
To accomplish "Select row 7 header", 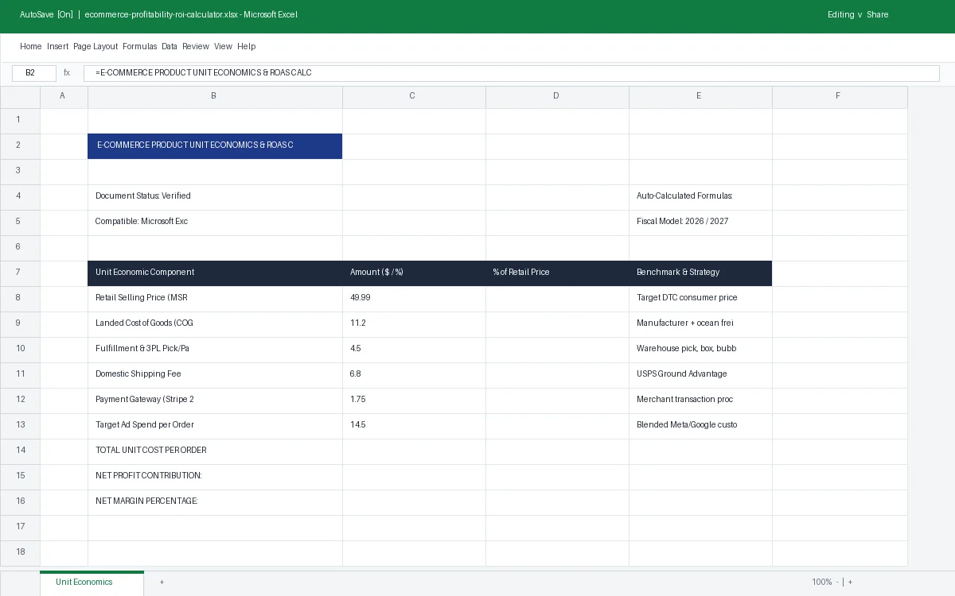I will [20, 273].
